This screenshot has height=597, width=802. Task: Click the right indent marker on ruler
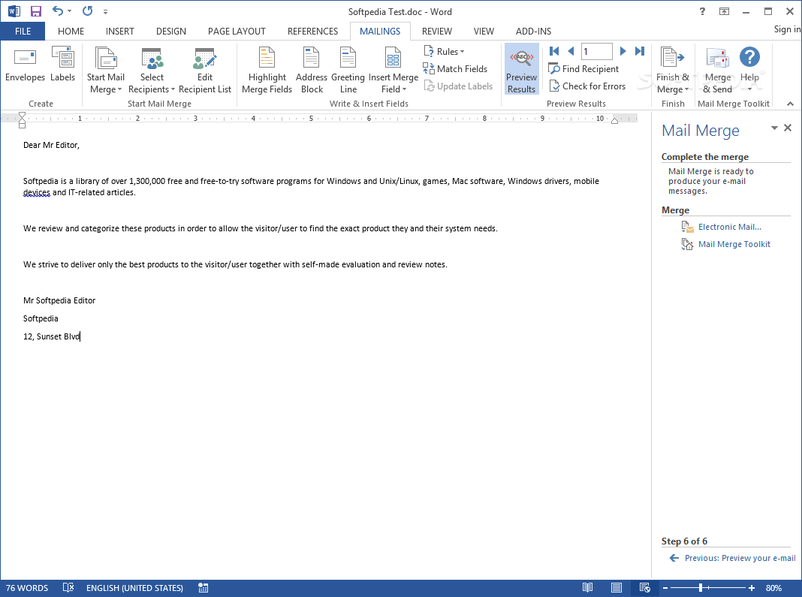(614, 121)
